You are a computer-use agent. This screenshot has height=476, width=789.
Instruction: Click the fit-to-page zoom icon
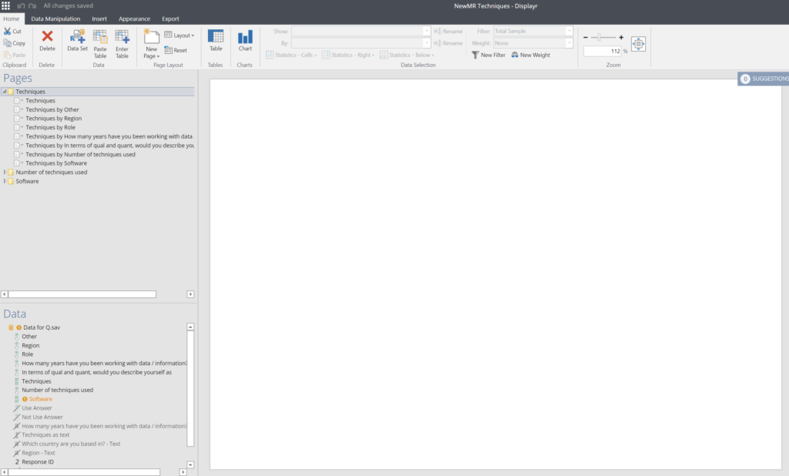(638, 44)
